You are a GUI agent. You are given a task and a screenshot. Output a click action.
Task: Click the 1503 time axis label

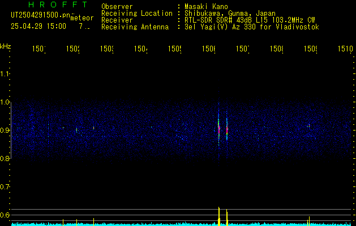point(107,49)
